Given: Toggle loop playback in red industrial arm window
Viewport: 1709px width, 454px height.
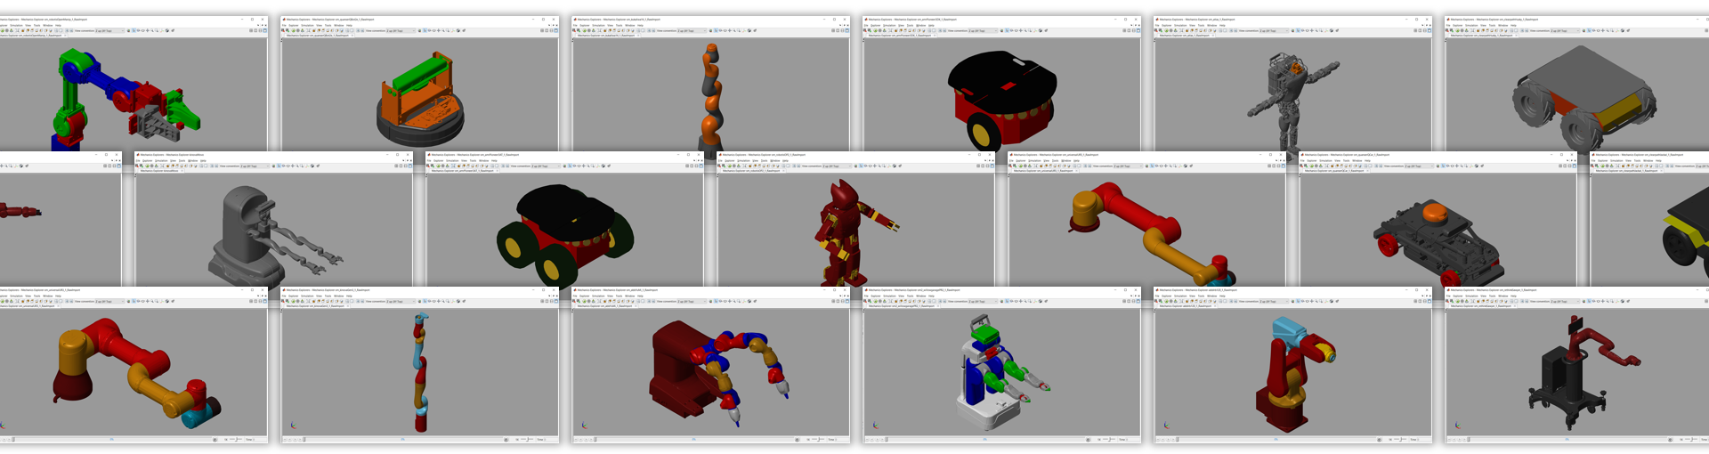Looking at the screenshot, I should point(1379,439).
